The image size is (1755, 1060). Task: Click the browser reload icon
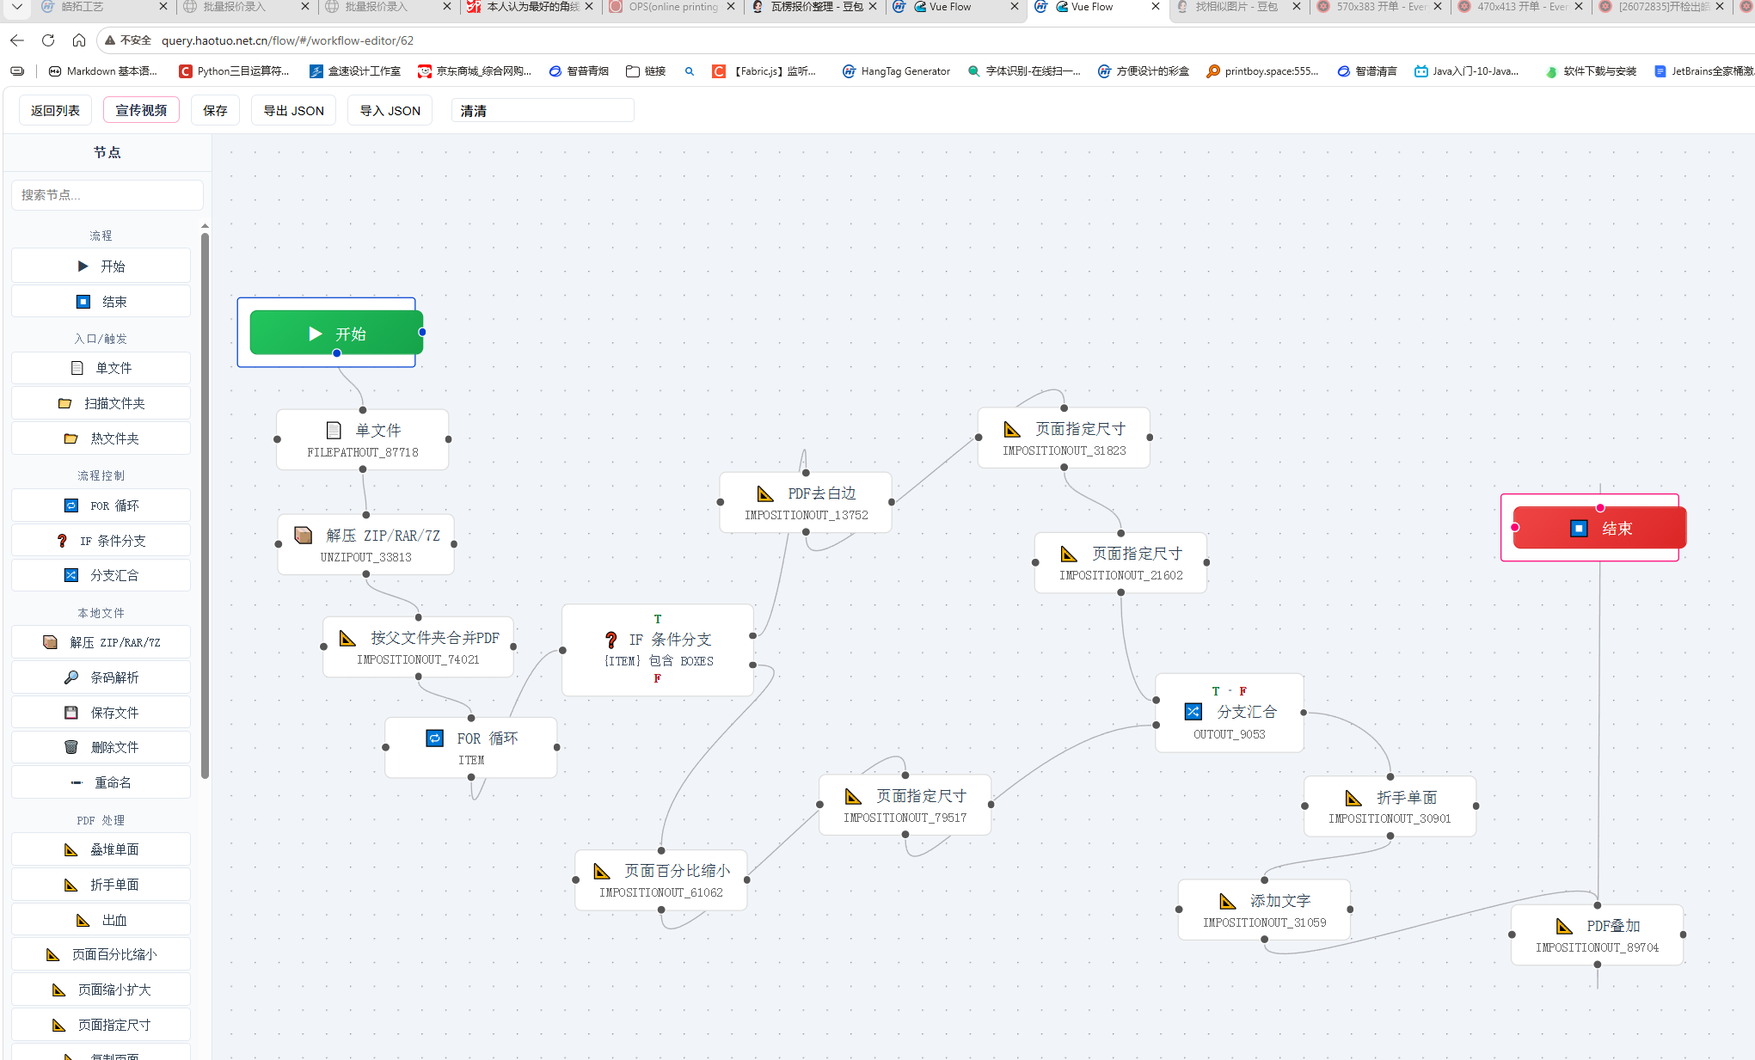(48, 40)
